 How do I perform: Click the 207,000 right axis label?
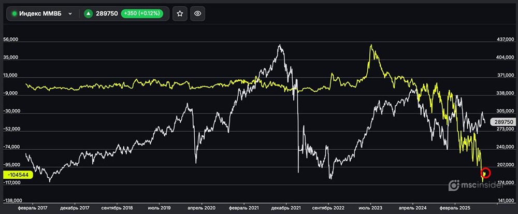[506, 165]
